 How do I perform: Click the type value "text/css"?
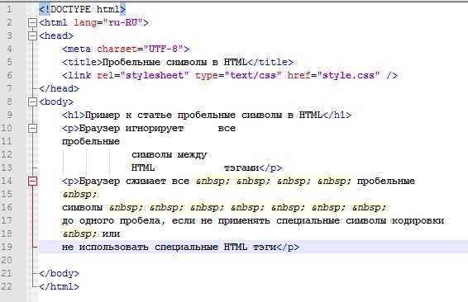coord(252,75)
